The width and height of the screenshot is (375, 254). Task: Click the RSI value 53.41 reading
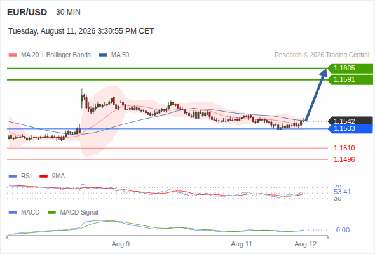click(342, 192)
